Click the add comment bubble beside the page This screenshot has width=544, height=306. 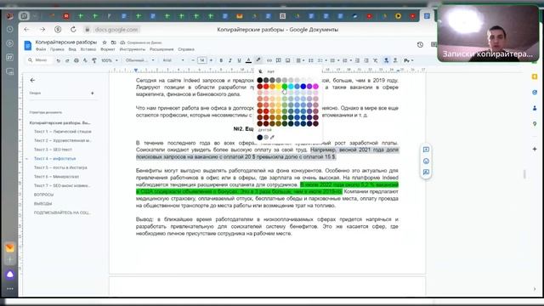pos(426,150)
